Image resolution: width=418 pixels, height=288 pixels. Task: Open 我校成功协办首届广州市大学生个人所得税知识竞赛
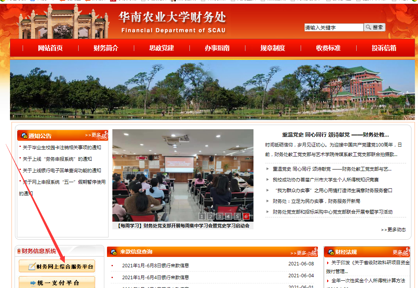(326, 180)
